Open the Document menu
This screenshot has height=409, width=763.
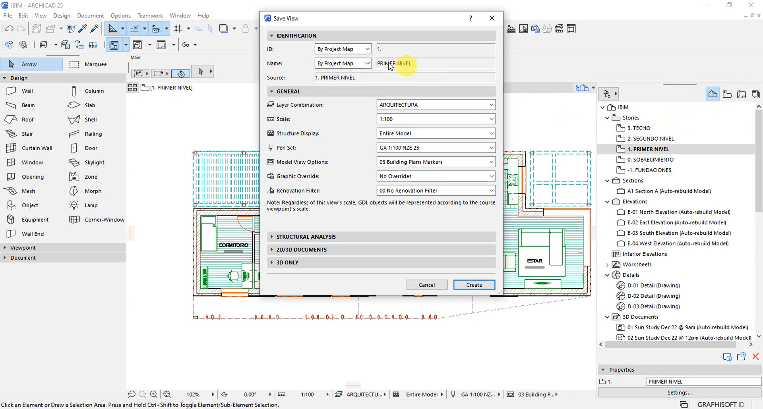pyautogui.click(x=90, y=15)
